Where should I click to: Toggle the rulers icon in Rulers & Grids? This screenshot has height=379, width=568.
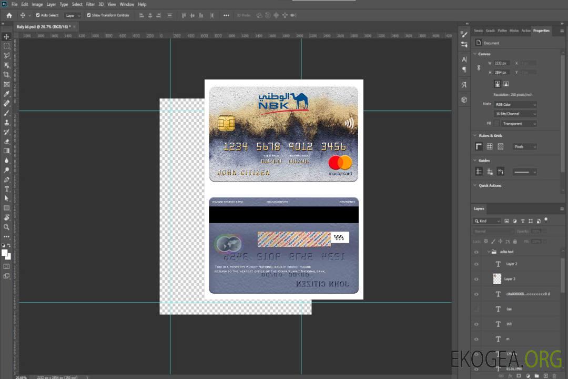coord(479,146)
